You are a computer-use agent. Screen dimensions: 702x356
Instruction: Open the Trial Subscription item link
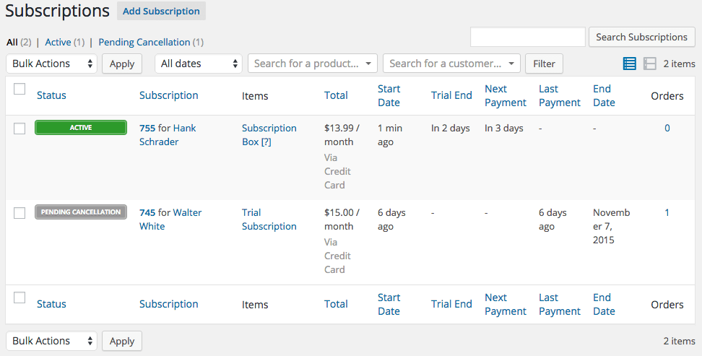(x=269, y=220)
